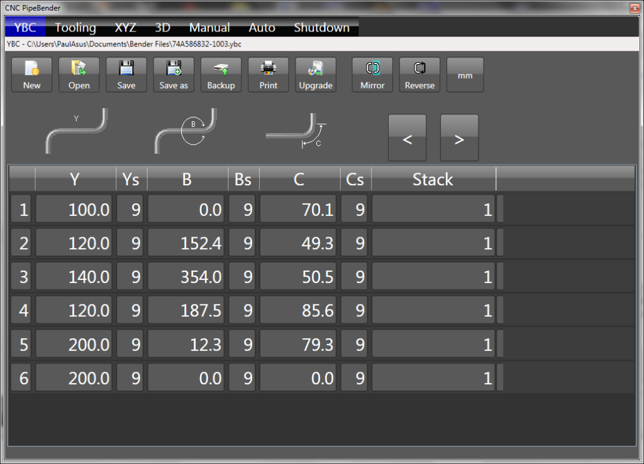The image size is (644, 464).
Task: Mirror the pipe bend data
Action: 372,75
